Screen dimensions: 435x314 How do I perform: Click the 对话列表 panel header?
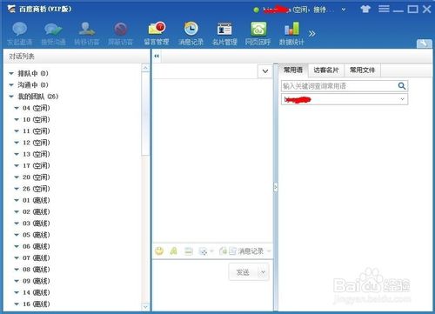pyautogui.click(x=77, y=57)
